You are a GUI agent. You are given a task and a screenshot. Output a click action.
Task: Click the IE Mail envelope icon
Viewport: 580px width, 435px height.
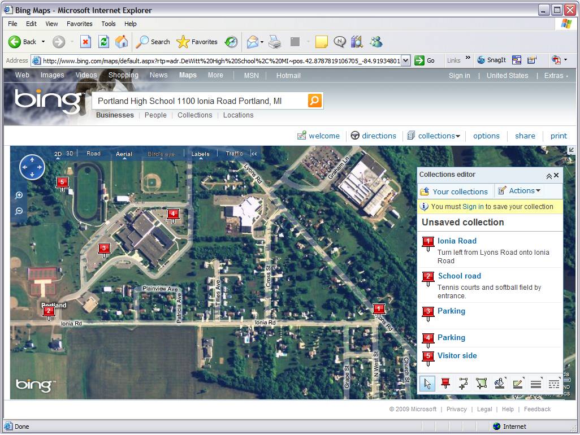pos(253,42)
